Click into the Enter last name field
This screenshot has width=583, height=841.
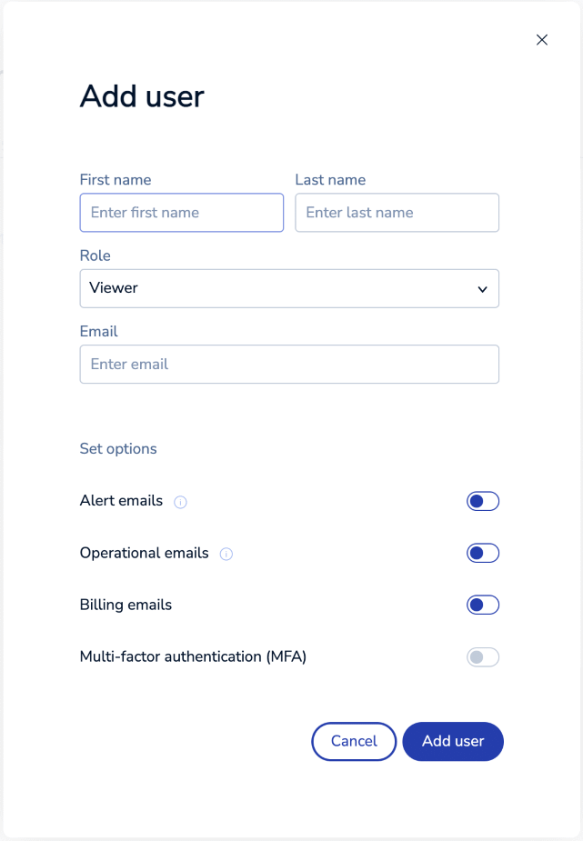[x=397, y=213]
